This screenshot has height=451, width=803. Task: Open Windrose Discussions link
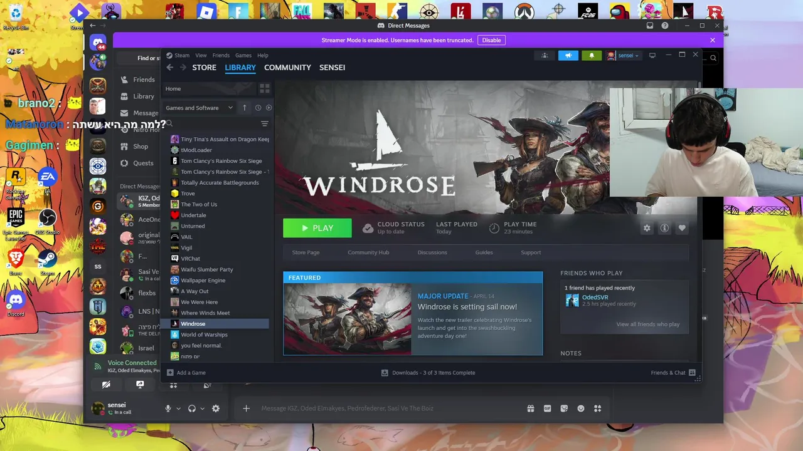tap(432, 252)
